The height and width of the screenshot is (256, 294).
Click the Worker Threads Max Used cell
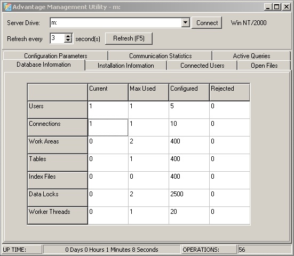pos(148,215)
